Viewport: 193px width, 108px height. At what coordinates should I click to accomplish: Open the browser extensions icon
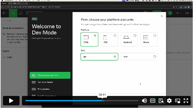tap(181, 7)
